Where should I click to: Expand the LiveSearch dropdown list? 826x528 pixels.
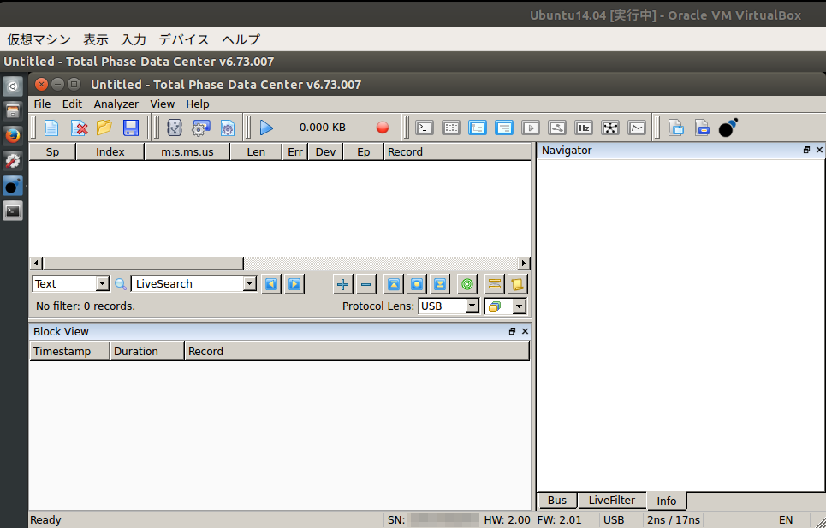coord(249,283)
